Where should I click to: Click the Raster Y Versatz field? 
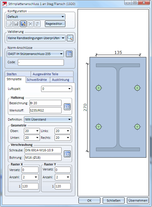click(x=63, y=170)
